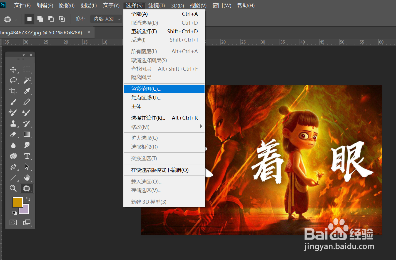The height and width of the screenshot is (260, 396).
Task: Open the 文字(Y) menu
Action: click(111, 6)
